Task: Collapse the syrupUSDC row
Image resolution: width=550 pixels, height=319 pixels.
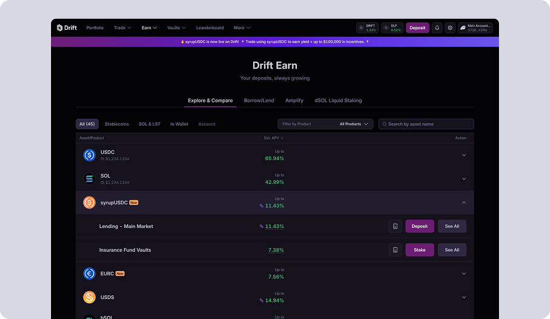Action: coord(464,203)
